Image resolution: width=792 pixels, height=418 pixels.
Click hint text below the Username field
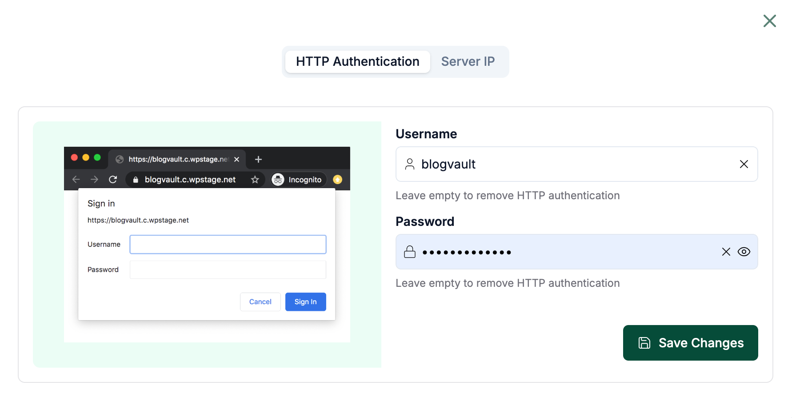pos(508,196)
